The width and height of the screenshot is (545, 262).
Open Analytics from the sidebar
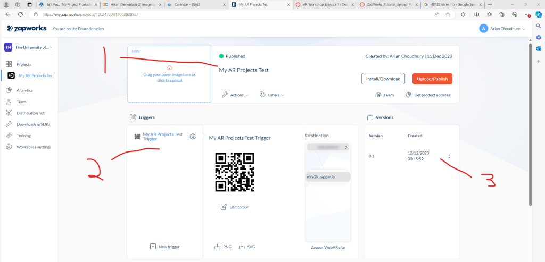point(24,90)
